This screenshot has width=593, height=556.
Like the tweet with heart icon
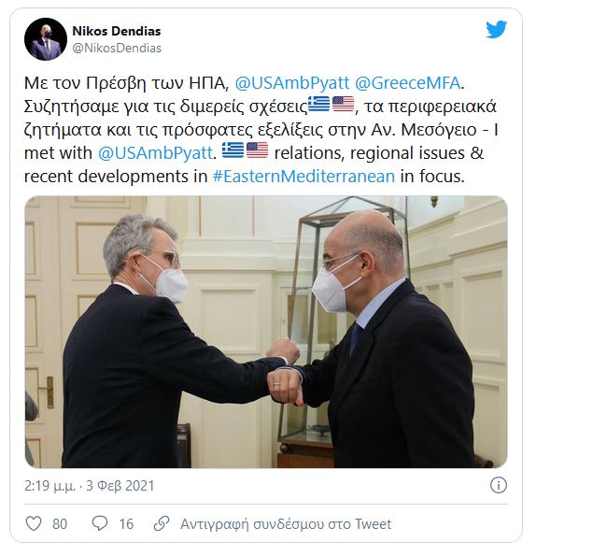click(34, 523)
